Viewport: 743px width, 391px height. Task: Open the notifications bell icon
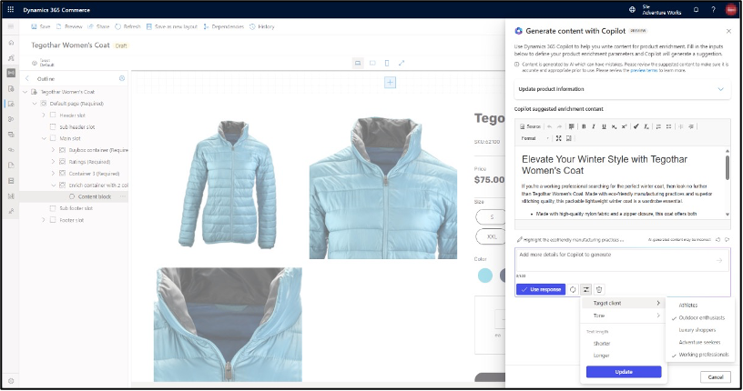[696, 9]
